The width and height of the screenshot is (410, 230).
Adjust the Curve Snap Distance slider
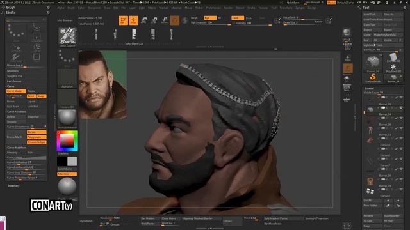26,172
